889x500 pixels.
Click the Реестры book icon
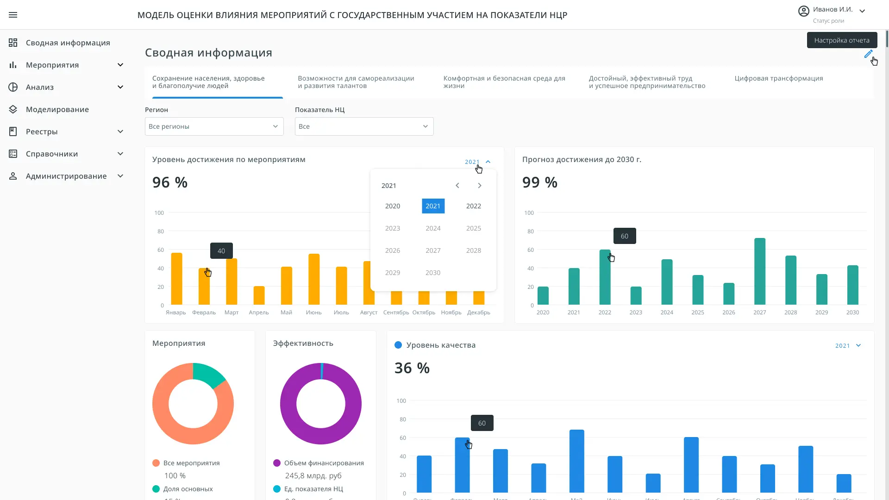(13, 131)
